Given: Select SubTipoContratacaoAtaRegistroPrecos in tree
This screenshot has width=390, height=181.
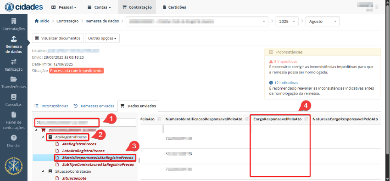Looking at the screenshot, I should (98, 164).
